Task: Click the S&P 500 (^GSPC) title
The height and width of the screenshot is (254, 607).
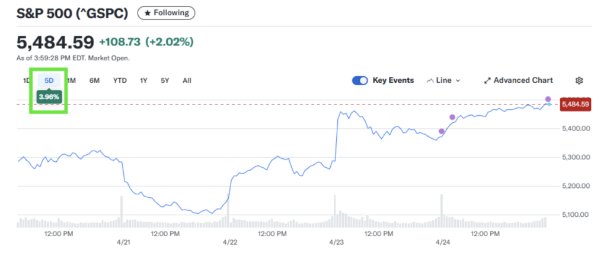Action: (72, 13)
